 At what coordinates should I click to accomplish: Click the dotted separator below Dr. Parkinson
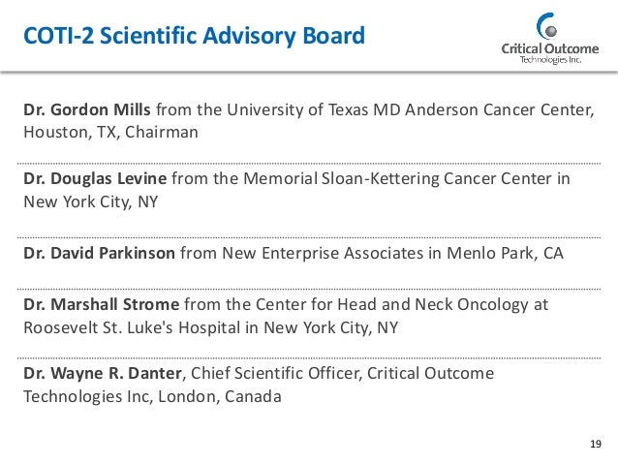click(309, 283)
